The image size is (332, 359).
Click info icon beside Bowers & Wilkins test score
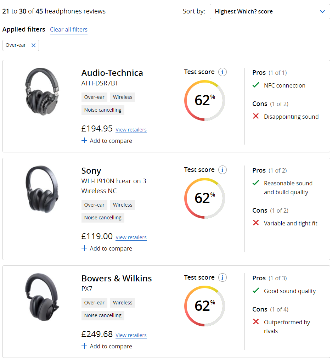tap(222, 278)
